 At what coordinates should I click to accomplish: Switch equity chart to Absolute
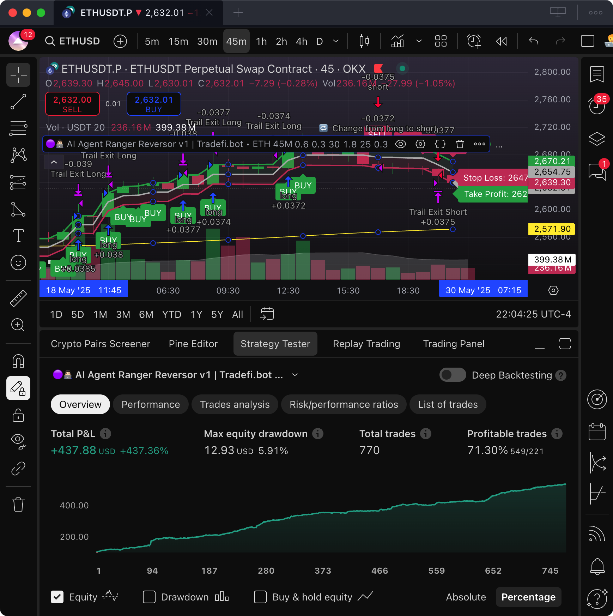tap(466, 597)
